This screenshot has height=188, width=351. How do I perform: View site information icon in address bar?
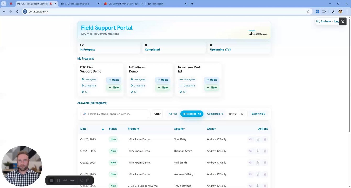25,11
